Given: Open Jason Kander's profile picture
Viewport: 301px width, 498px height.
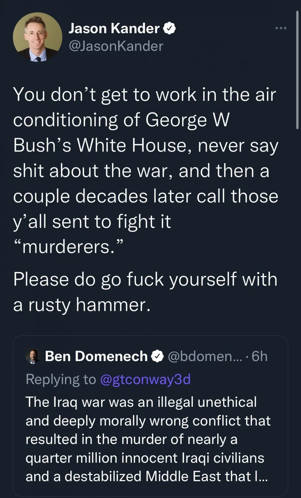Looking at the screenshot, I should click(x=37, y=37).
